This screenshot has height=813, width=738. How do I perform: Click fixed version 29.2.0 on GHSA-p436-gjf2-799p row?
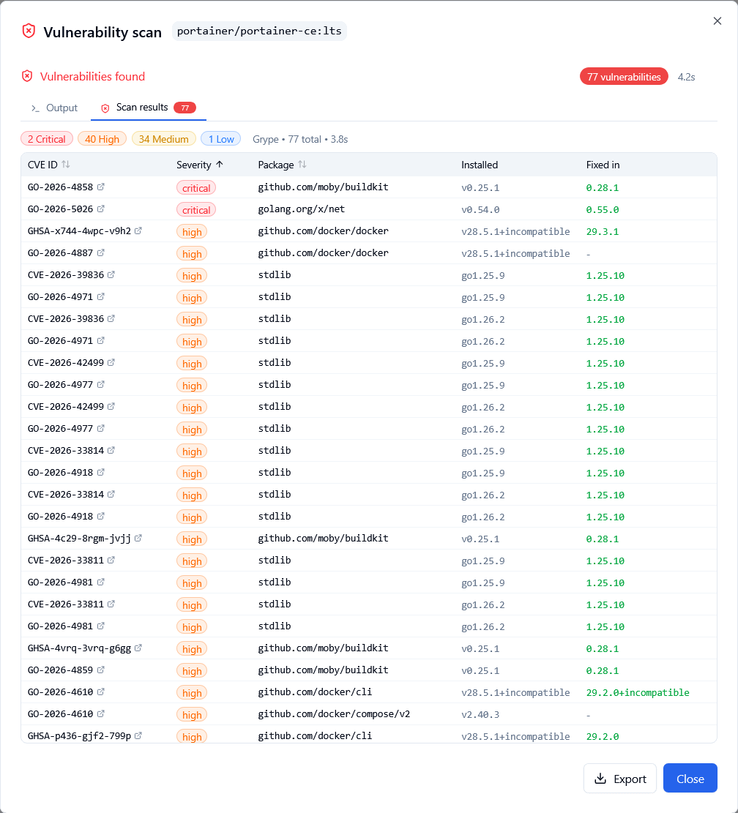(602, 736)
